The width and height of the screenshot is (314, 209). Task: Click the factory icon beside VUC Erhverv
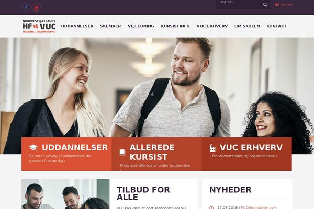coord(212,147)
